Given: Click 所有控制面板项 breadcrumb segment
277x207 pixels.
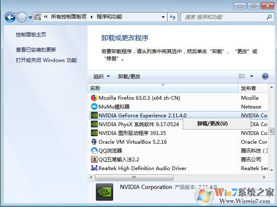Looking at the screenshot, I should tap(69, 17).
